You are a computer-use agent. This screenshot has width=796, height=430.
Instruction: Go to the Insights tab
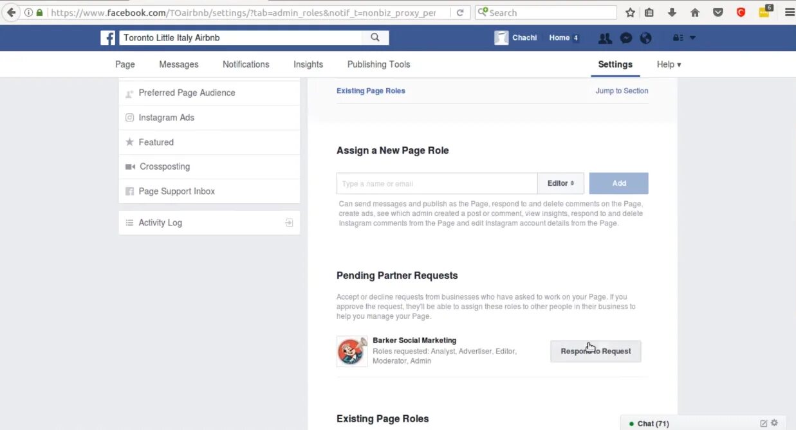pyautogui.click(x=308, y=64)
